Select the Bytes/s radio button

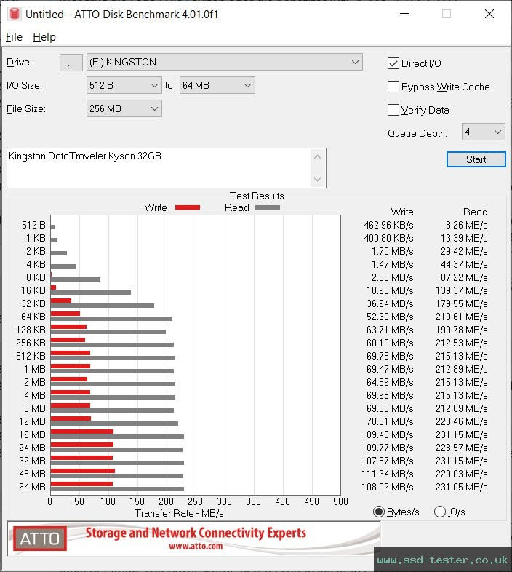point(379,512)
